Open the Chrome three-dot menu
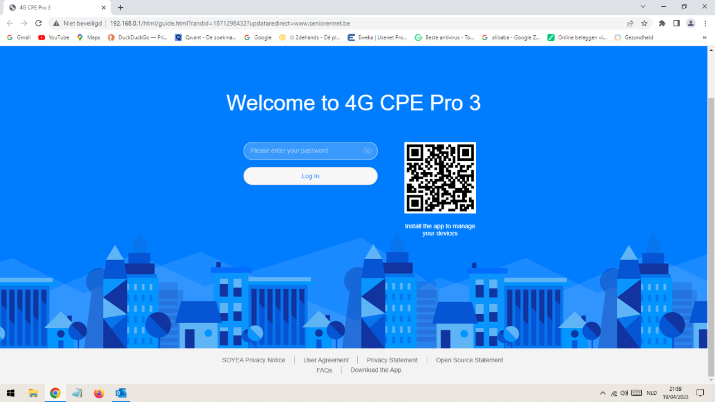Image resolution: width=715 pixels, height=402 pixels. tap(706, 23)
